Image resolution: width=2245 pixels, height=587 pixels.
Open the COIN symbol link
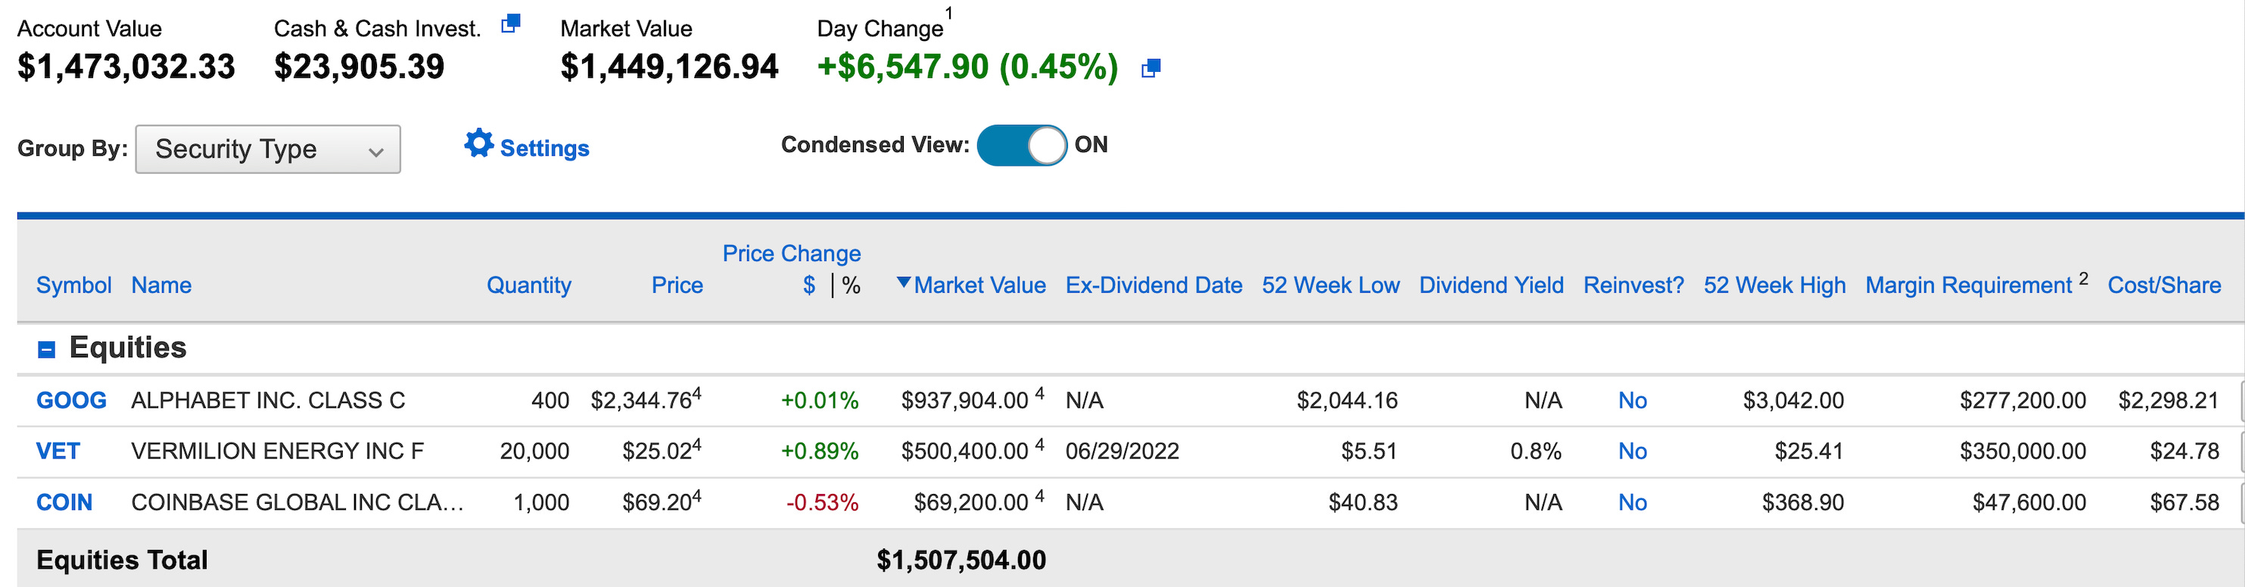(64, 502)
